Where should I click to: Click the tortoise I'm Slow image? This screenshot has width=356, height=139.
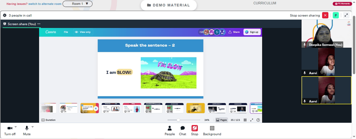pos(168,73)
